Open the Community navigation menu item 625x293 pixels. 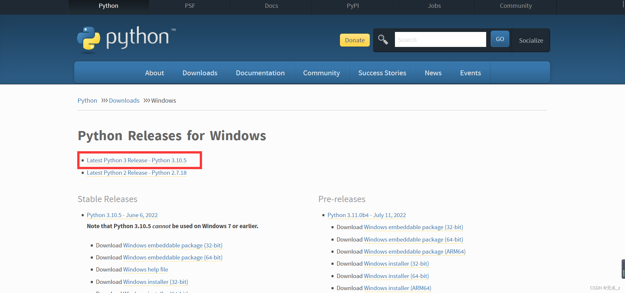click(x=321, y=73)
